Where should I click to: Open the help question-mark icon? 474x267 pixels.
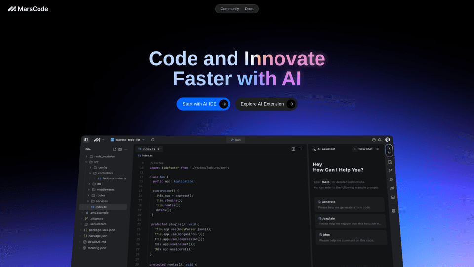point(374,140)
